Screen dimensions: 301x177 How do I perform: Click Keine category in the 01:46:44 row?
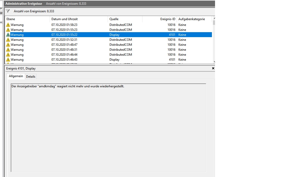point(182,55)
